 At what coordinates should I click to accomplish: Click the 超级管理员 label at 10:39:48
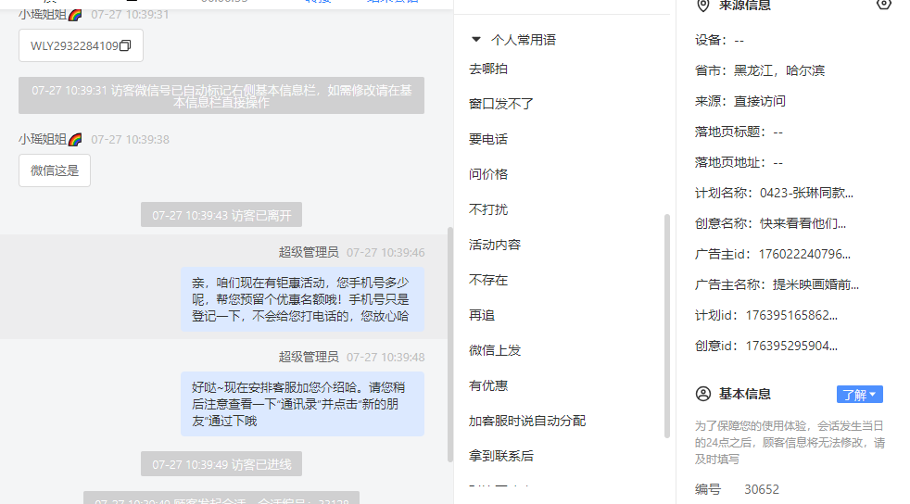[x=309, y=357]
